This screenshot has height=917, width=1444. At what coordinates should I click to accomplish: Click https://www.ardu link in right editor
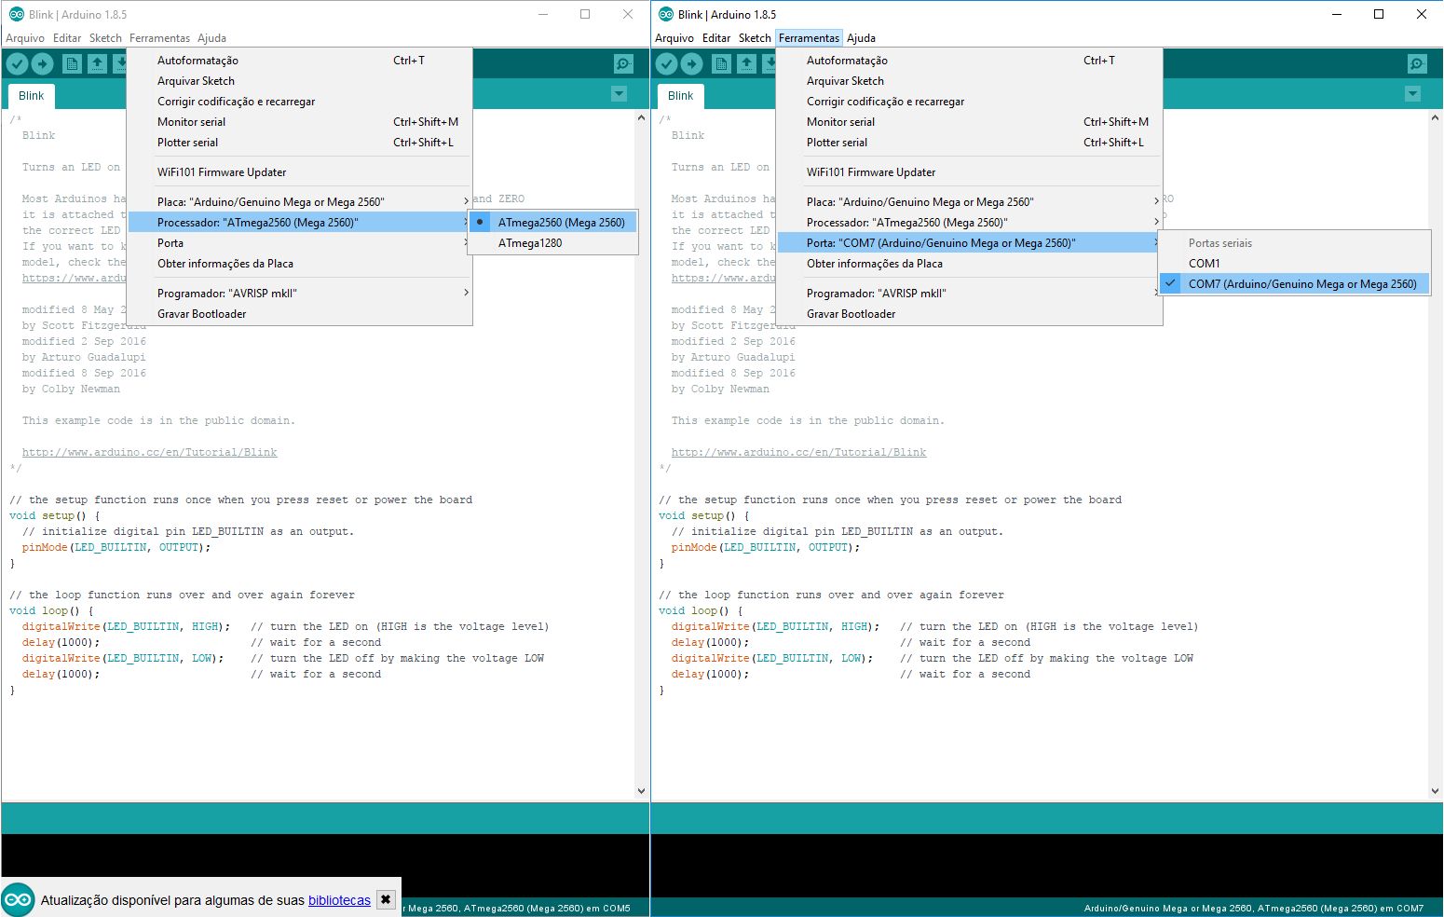coord(723,278)
